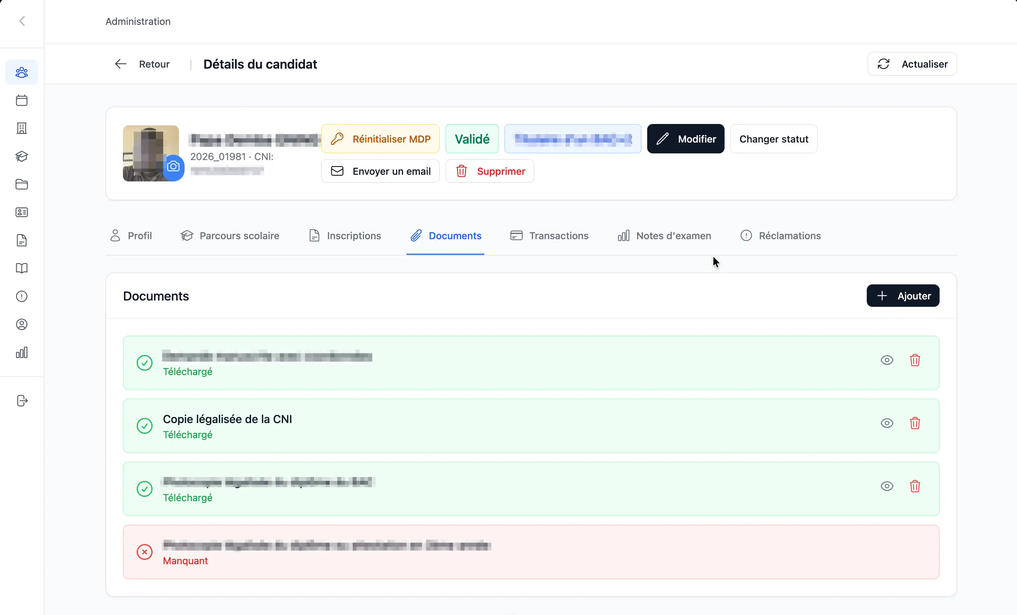This screenshot has width=1017, height=615.
Task: Click the Ajouter document button
Action: pyautogui.click(x=903, y=296)
